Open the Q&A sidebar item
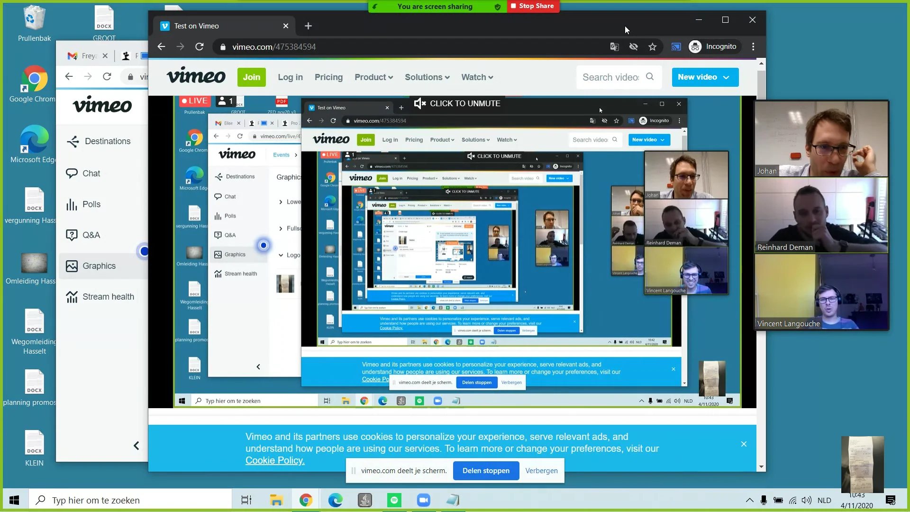910x512 pixels. pos(83,235)
